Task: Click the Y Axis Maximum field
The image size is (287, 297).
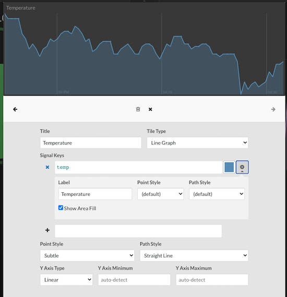Action: [212, 280]
